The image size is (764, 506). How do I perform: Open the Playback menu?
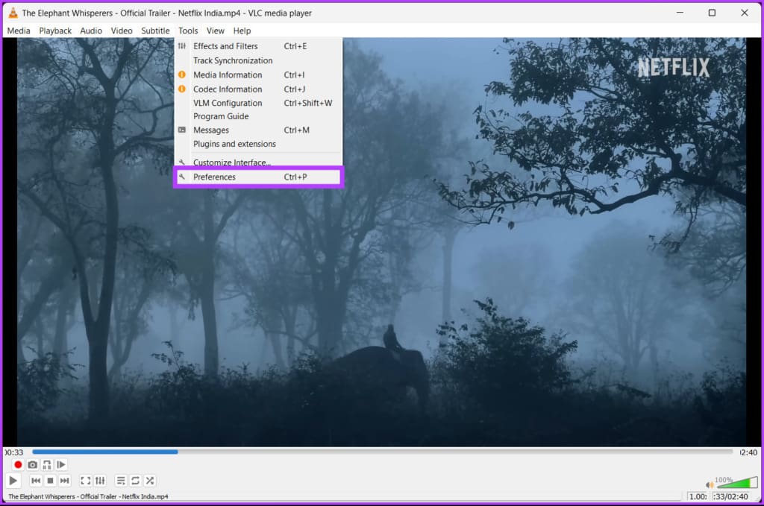[55, 31]
